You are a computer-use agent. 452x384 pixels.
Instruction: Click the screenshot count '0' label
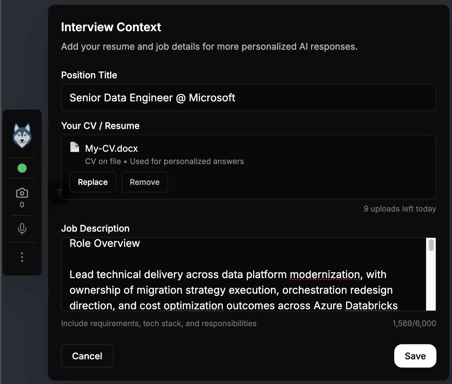(x=22, y=205)
